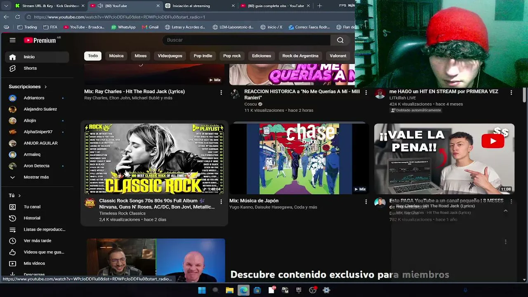Click the Classic Rock video thumbnail

coord(154,159)
